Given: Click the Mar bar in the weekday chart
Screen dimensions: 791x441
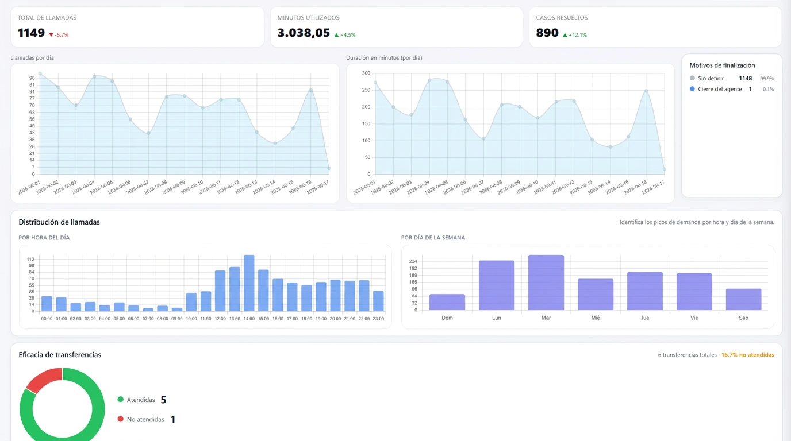Looking at the screenshot, I should coord(546,283).
